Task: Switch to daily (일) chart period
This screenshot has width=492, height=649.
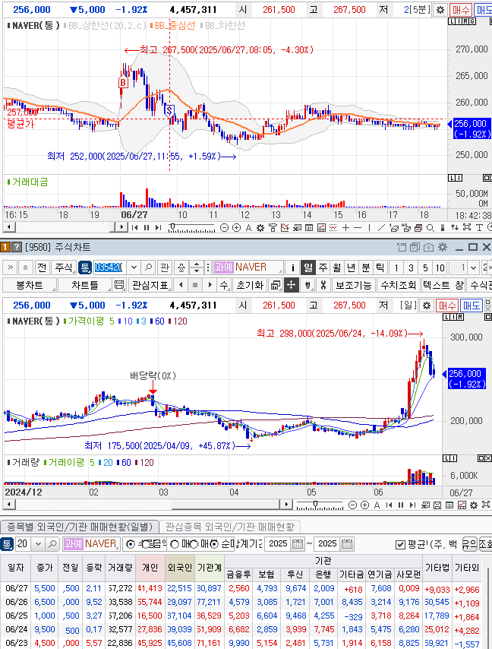Action: click(308, 268)
